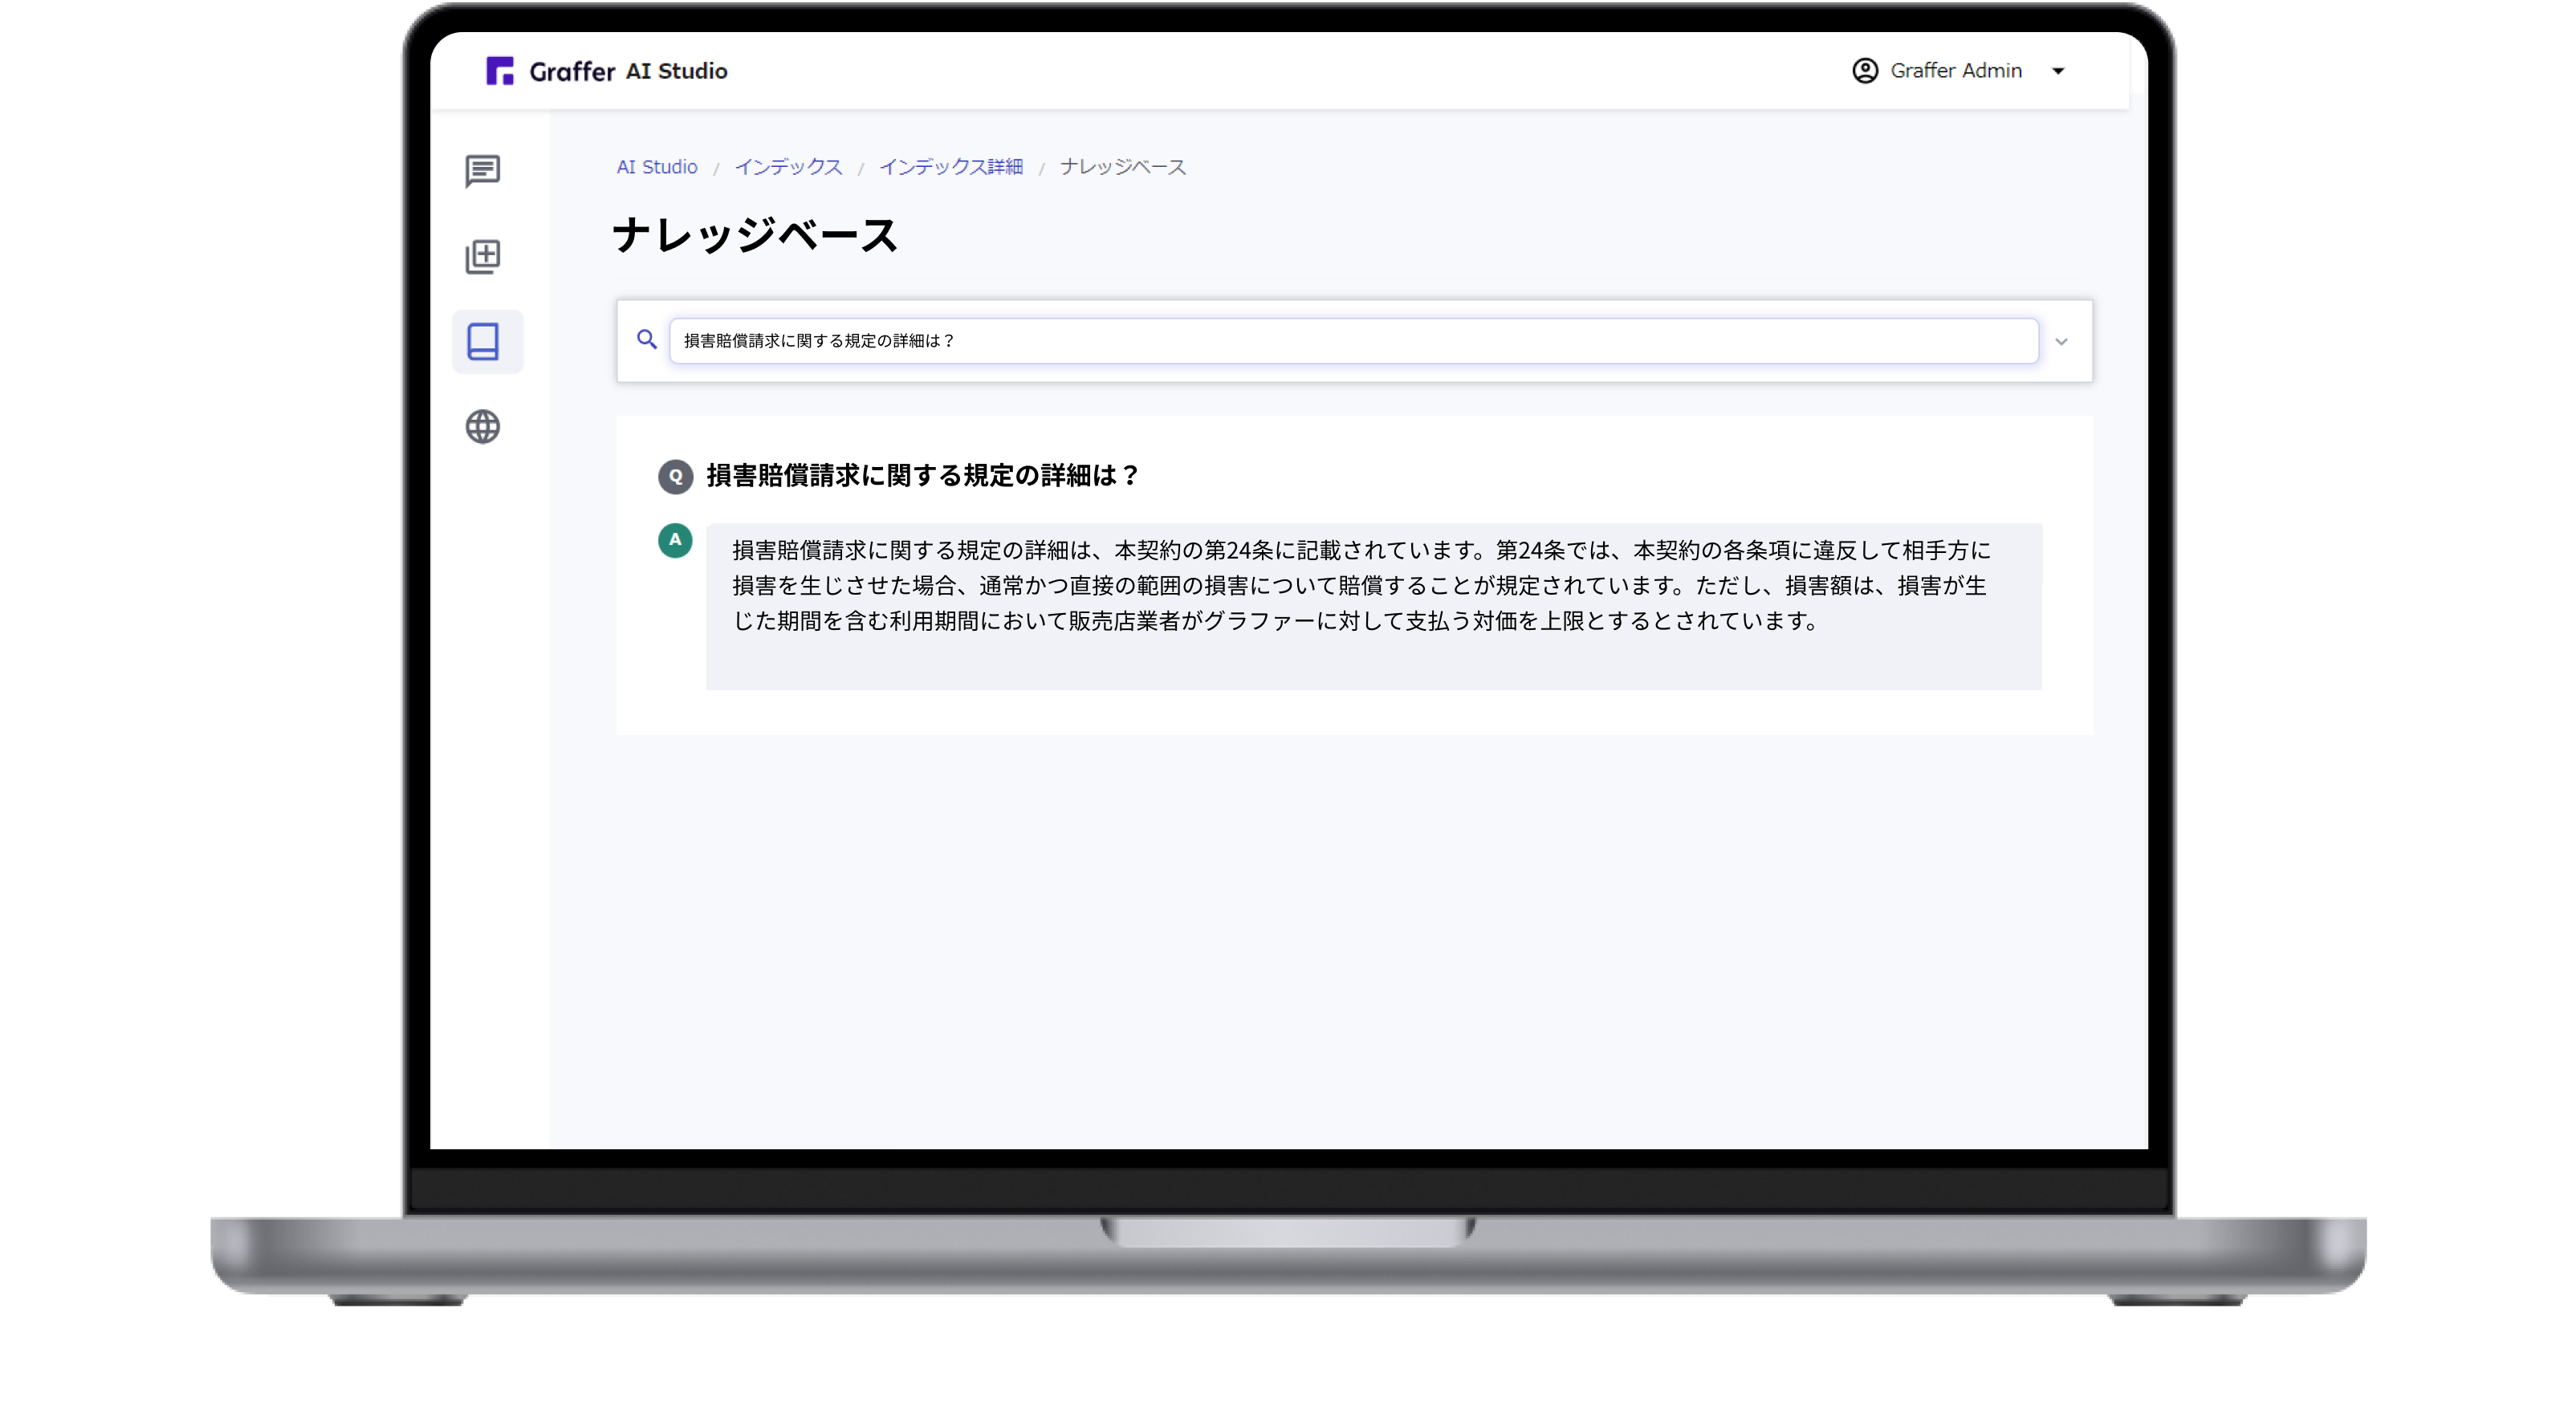Open the globe web sidebar icon
This screenshot has height=1406, width=2576.
(x=483, y=427)
